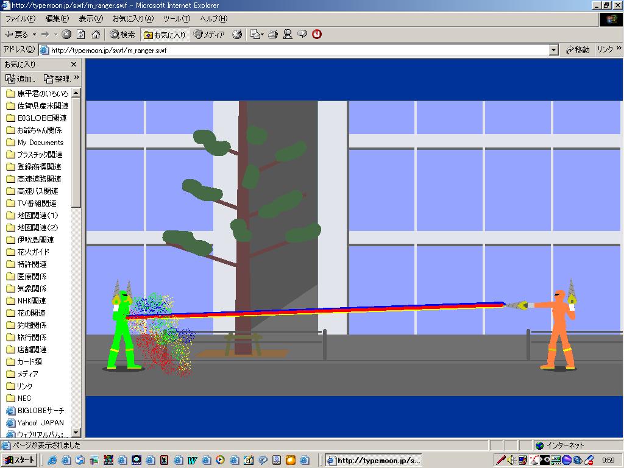Screen dimensions: 624x468
Task: Click the volume speaker tray icon
Action: tap(511, 461)
